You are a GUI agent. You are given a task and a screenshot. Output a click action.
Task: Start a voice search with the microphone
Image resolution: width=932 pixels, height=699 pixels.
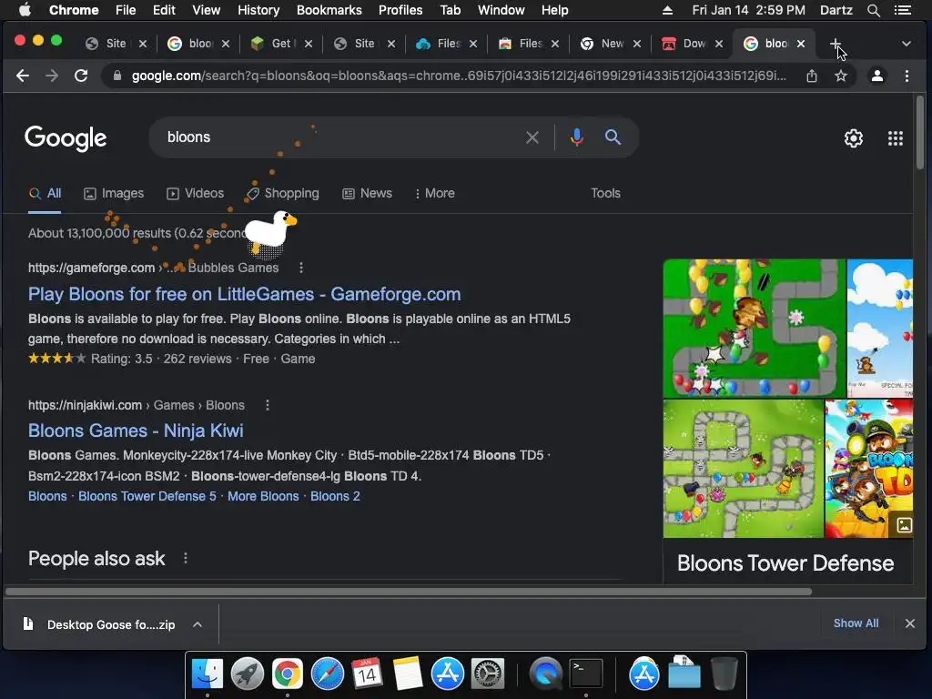pyautogui.click(x=576, y=137)
